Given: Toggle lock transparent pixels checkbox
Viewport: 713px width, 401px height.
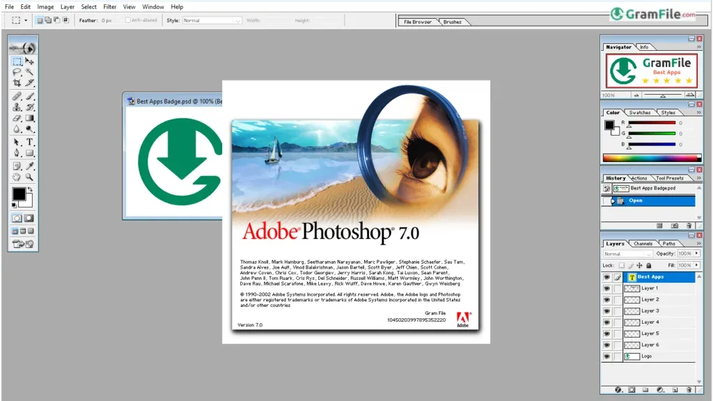Looking at the screenshot, I should tap(622, 265).
